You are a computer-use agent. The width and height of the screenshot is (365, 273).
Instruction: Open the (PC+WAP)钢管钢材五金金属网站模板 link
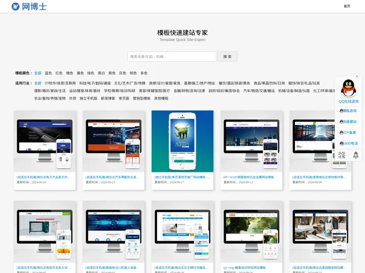(x=248, y=177)
